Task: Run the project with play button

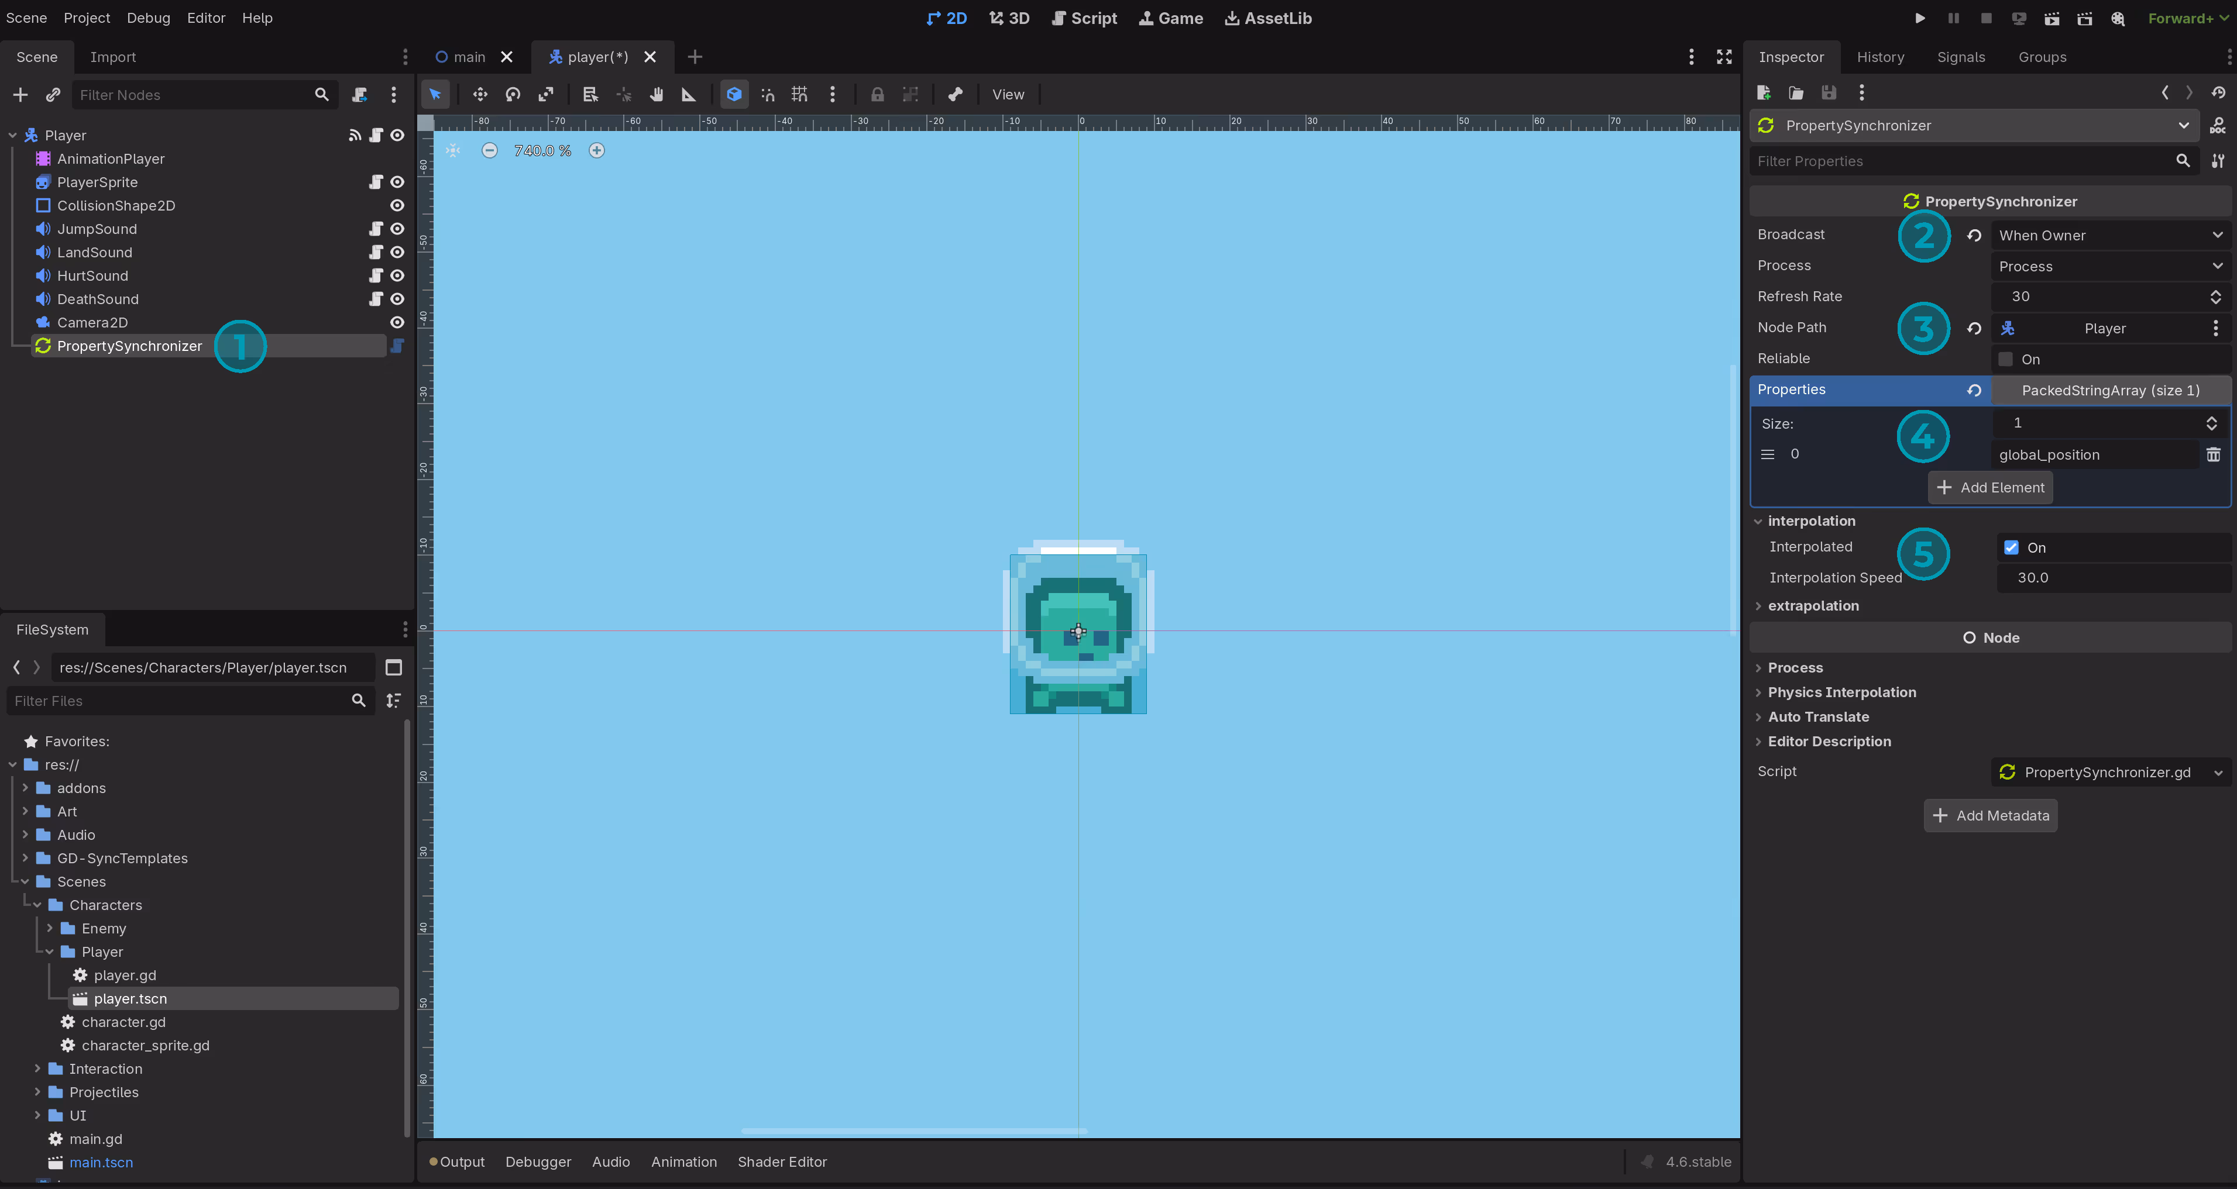Action: tap(1920, 18)
